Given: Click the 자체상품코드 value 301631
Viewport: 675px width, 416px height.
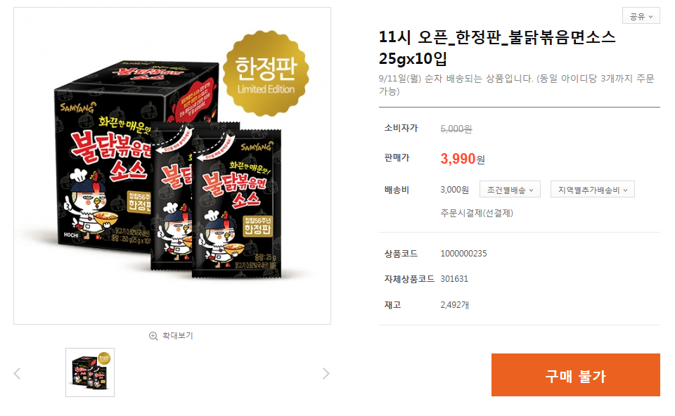Looking at the screenshot, I should tap(454, 279).
